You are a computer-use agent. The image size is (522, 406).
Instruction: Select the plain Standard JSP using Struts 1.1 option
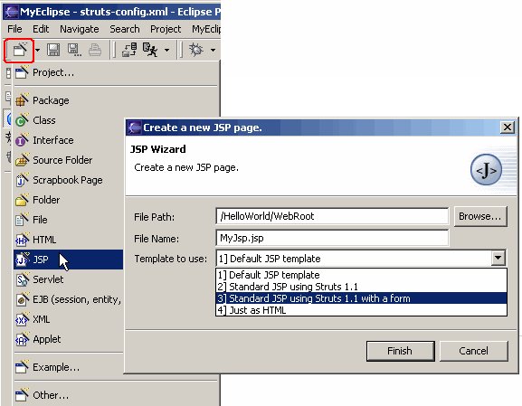[x=361, y=287]
